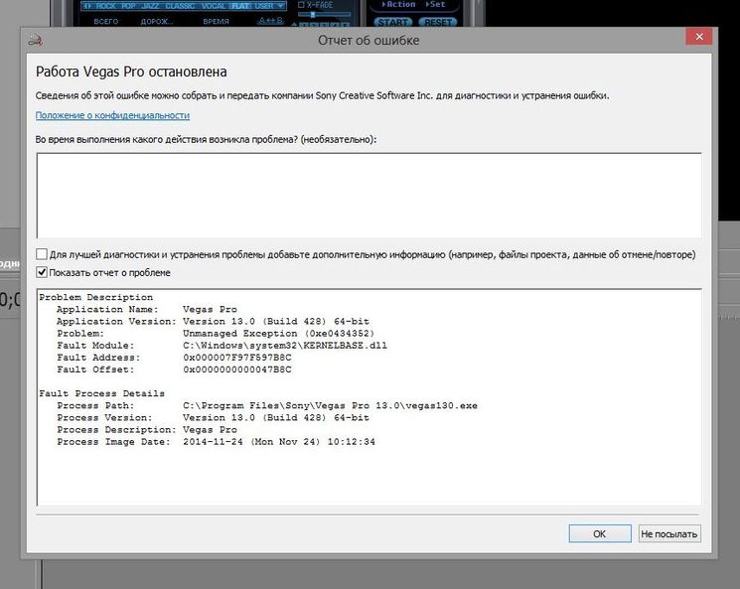740x589 pixels.
Task: Click the Process Path line with vegas130.exe
Action: [330, 406]
